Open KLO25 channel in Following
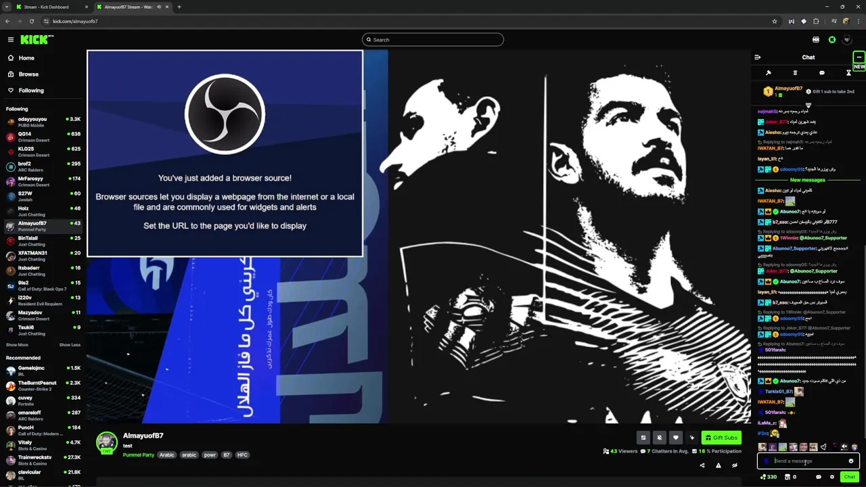The image size is (866, 487). pos(43,152)
